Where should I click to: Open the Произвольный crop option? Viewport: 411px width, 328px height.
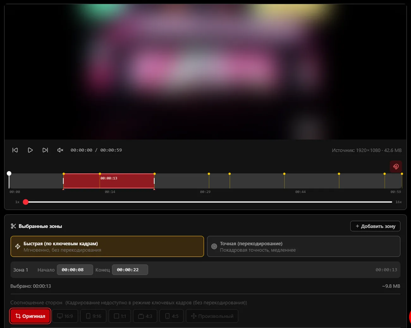pos(212,316)
